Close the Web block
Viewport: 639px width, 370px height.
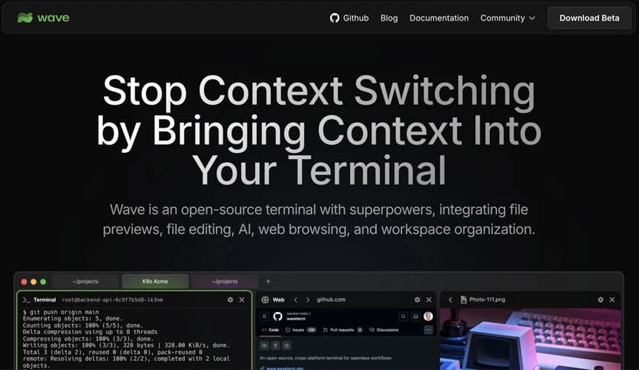click(x=429, y=300)
